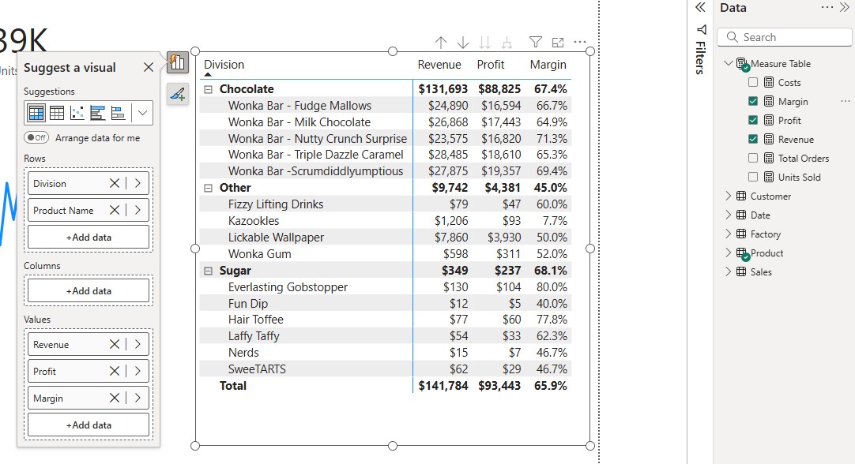Open Product Name field options arrow
Image resolution: width=855 pixels, height=464 pixels.
coord(137,210)
